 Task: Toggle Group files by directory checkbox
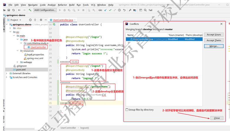[x=127, y=110]
